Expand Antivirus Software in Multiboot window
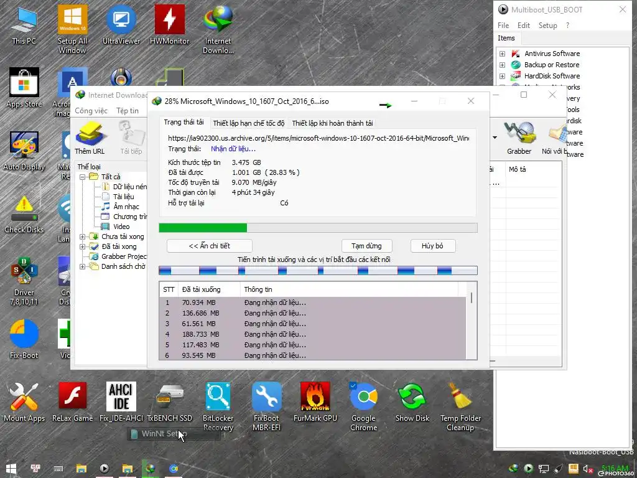 503,54
